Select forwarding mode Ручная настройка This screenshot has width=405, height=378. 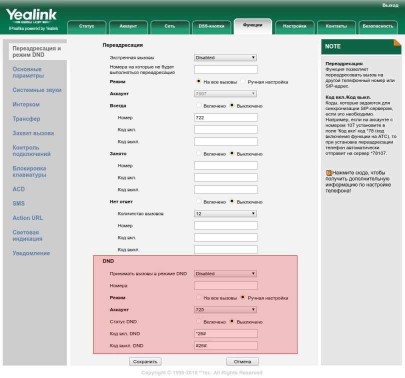click(242, 81)
